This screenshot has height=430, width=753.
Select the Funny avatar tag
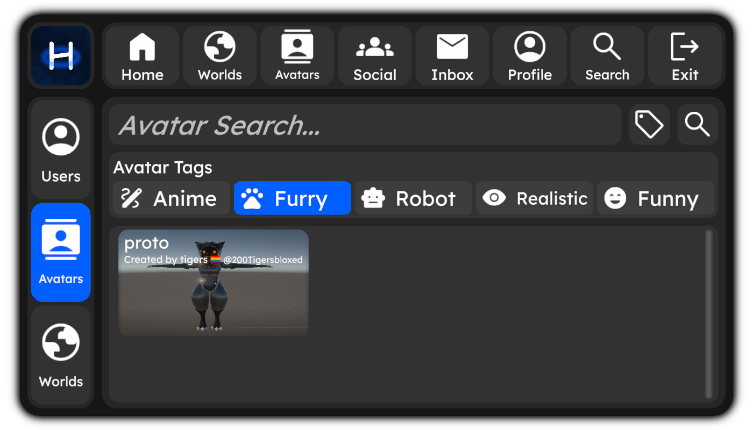point(655,198)
